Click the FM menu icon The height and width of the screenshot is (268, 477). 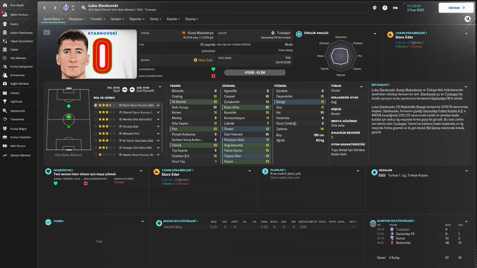tap(395, 8)
